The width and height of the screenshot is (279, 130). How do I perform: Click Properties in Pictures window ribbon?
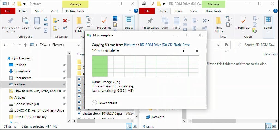[x=104, y=23]
